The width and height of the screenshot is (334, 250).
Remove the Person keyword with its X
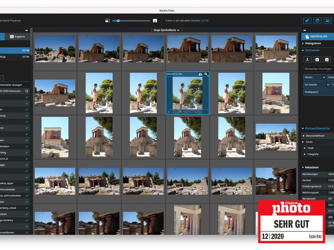[324, 77]
